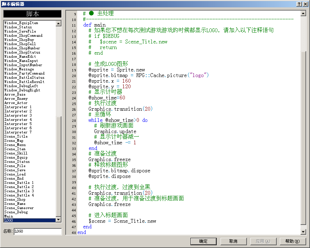Select Window_NameInput script
Image resolution: width=310 pixels, height=248 pixels.
coord(30,61)
